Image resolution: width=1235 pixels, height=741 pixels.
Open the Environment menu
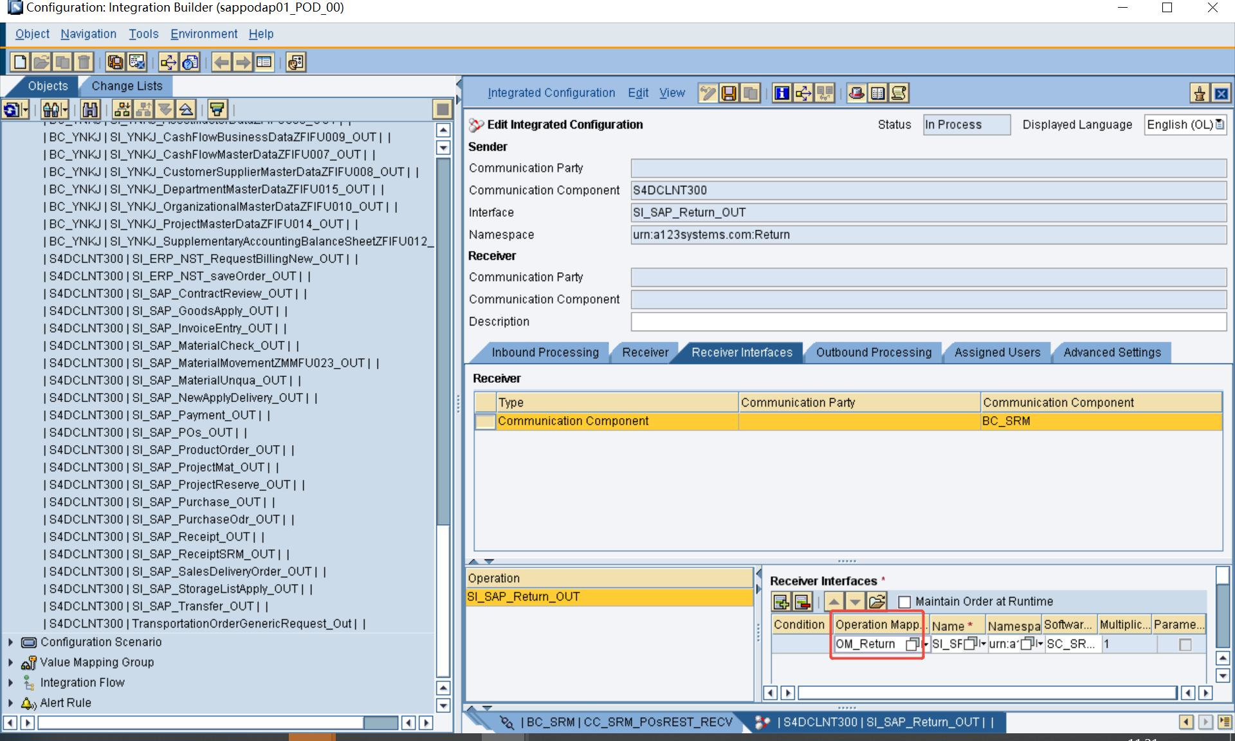coord(204,34)
